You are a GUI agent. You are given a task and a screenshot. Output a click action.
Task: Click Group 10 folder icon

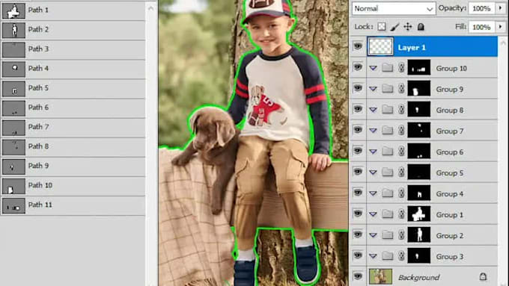click(387, 68)
